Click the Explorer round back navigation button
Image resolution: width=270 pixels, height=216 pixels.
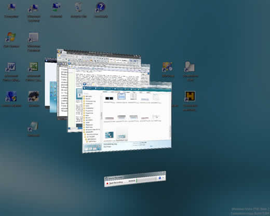pyautogui.click(x=85, y=84)
